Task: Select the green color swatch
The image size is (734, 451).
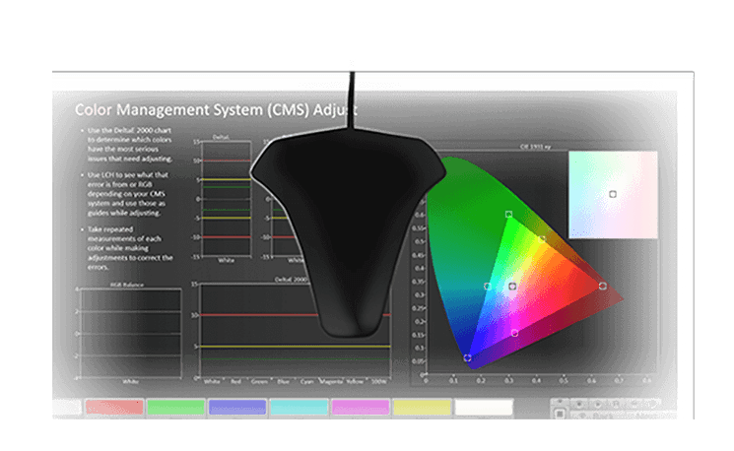Action: pos(175,408)
